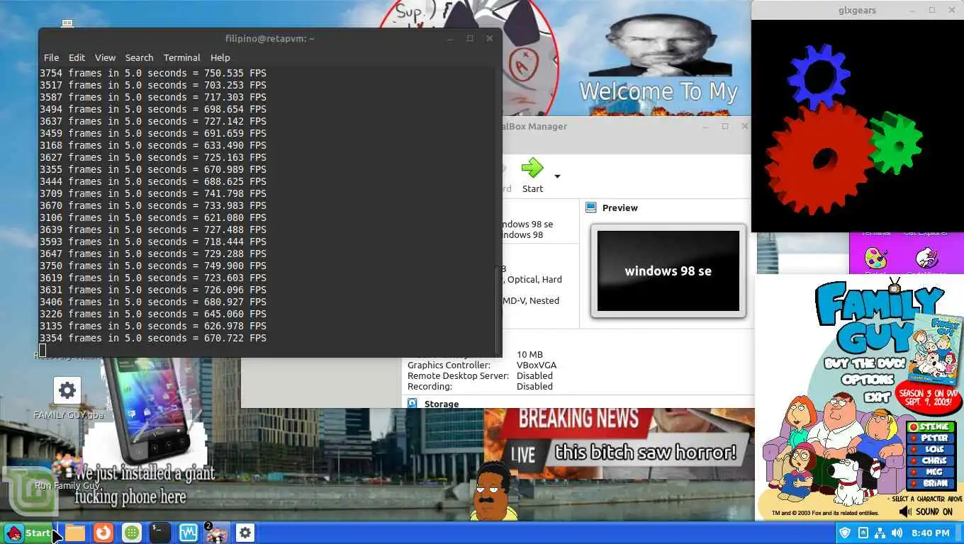The width and height of the screenshot is (964, 544).
Task: Open the Terminal menu in terminal window
Action: (181, 57)
